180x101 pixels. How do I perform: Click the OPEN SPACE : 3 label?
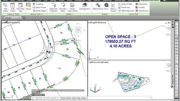coord(121,37)
